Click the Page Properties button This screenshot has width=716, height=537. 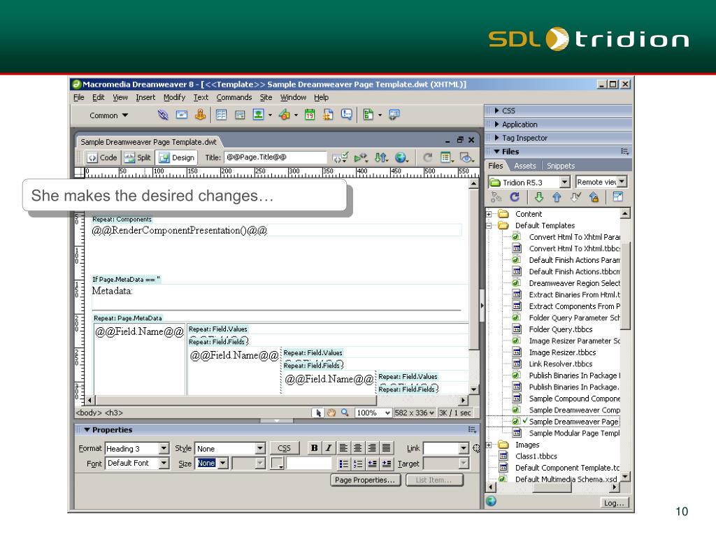click(x=365, y=480)
